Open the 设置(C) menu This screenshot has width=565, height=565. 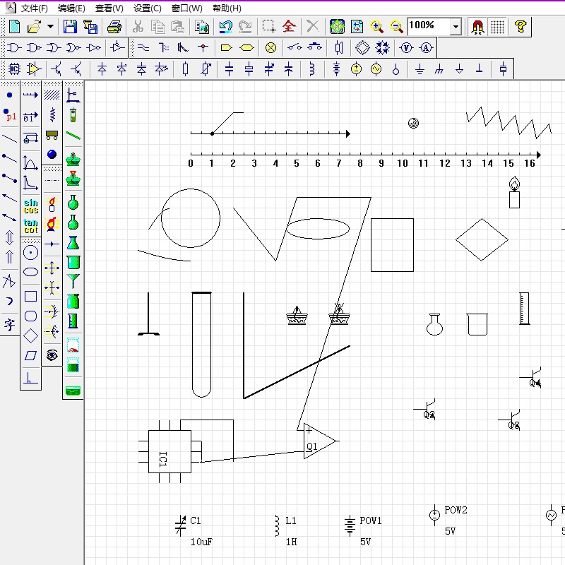[148, 8]
